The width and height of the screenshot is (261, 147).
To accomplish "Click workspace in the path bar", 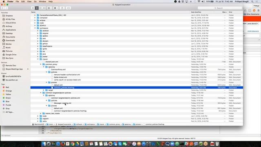I will tap(91, 124).
